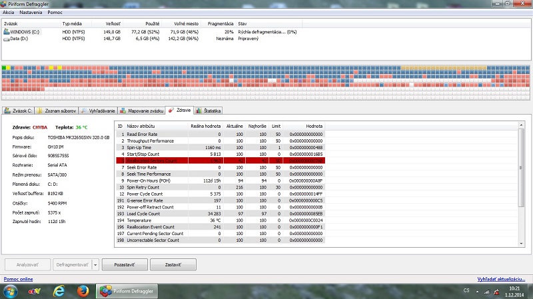Sort by the Fragmentácia column header
This screenshot has height=299, width=533.
point(219,24)
